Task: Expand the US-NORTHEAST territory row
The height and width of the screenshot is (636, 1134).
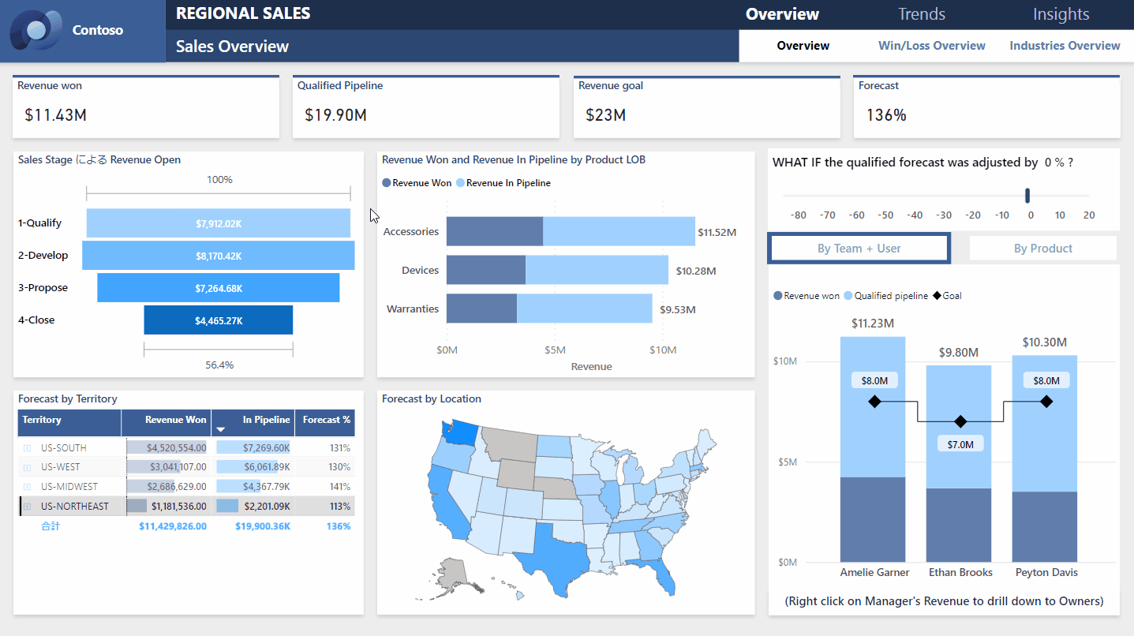Action: (x=27, y=507)
